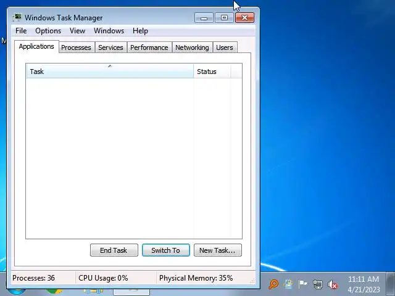The image size is (395, 296).
Task: Click the CPU Usage: 0% status text
Action: (103, 278)
